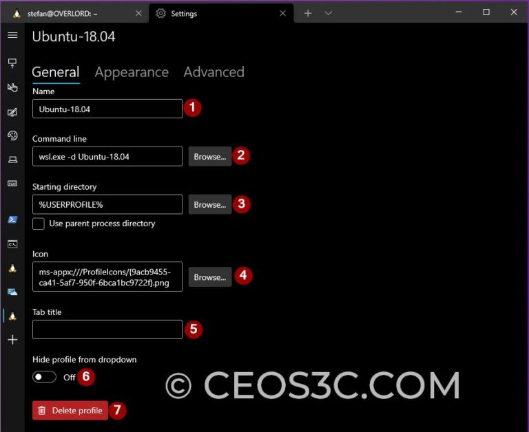The image size is (529, 432).
Task: Click the red Delete profile button
Action: pos(70,411)
